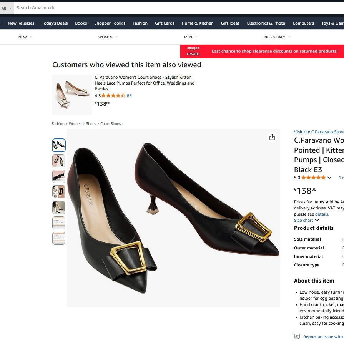This screenshot has height=344, width=344.
Task: Expand the KIDS & BABY menu
Action: (277, 37)
